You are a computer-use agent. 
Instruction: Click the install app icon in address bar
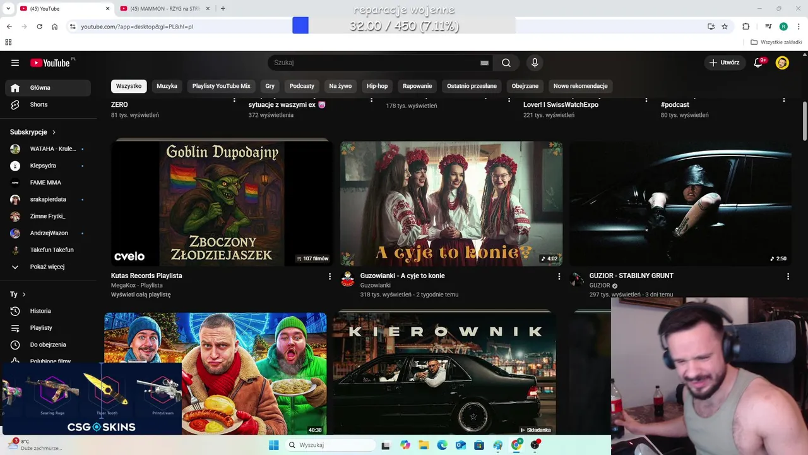click(711, 27)
